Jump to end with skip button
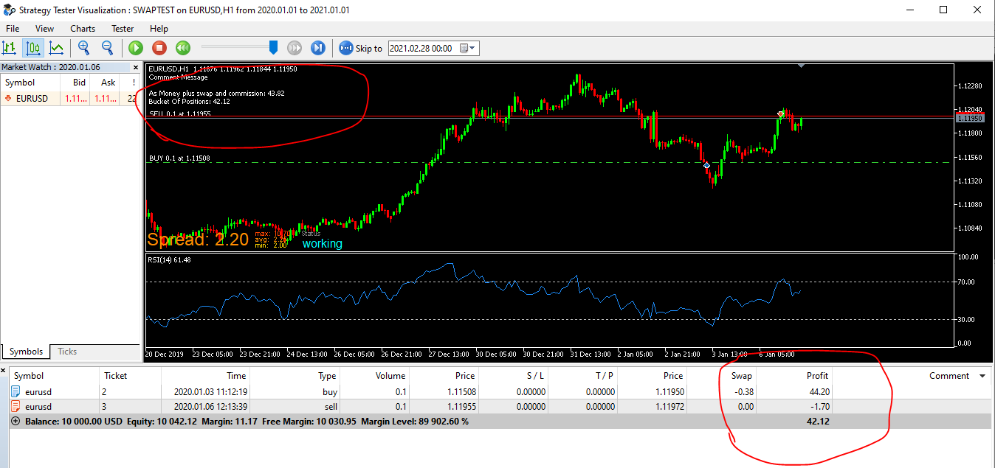Image resolution: width=995 pixels, height=468 pixels. click(318, 48)
